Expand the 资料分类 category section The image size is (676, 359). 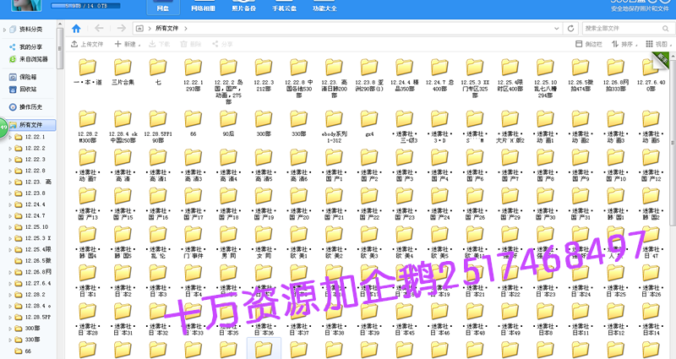tap(5, 30)
